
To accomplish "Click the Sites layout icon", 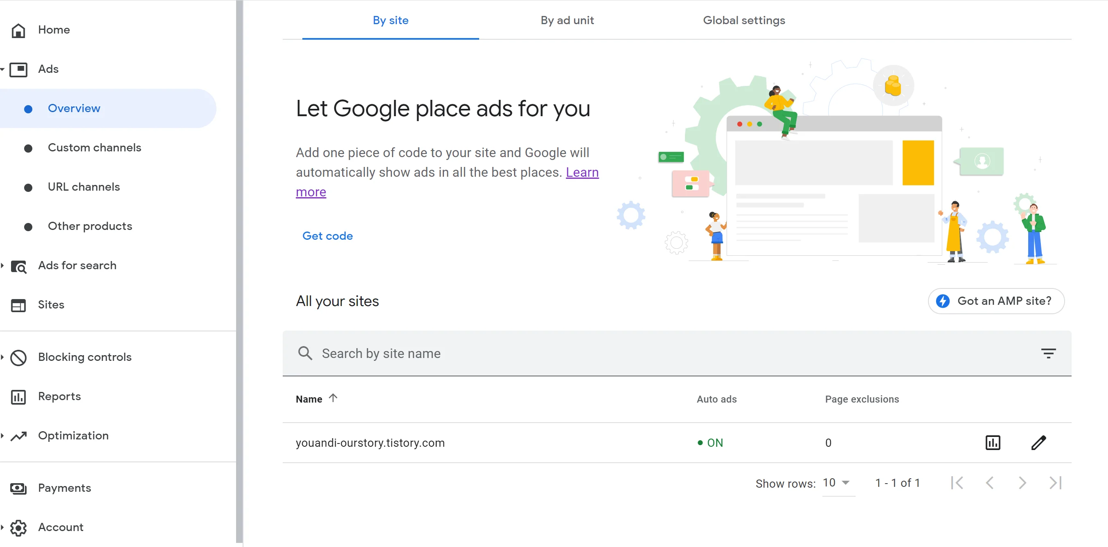I will coord(18,305).
